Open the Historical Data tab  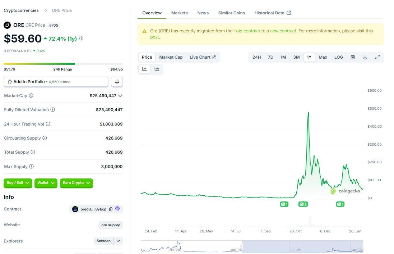270,13
